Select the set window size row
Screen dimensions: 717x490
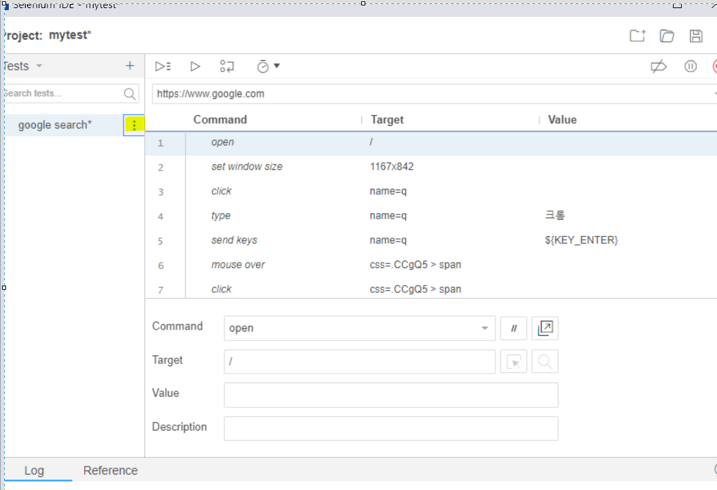tap(431, 167)
